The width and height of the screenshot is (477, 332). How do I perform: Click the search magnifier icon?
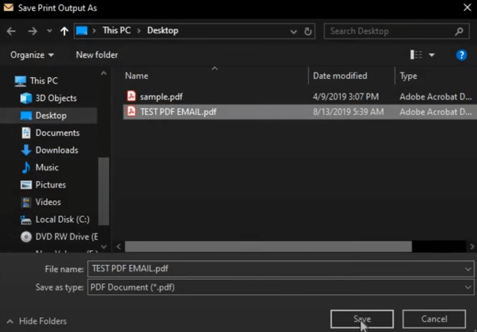(x=459, y=31)
